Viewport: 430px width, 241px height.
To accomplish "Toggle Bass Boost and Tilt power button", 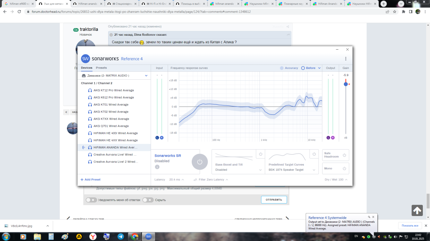I will click(x=260, y=154).
